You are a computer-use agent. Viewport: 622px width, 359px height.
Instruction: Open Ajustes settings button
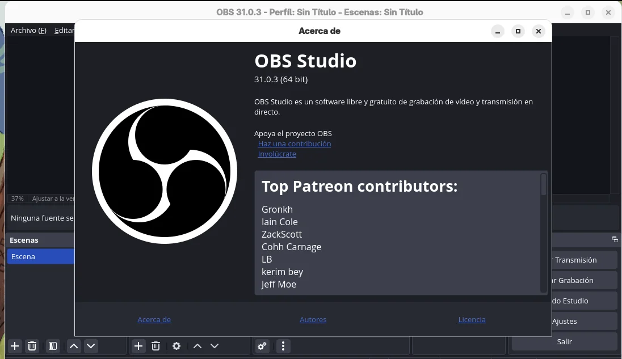coord(584,322)
